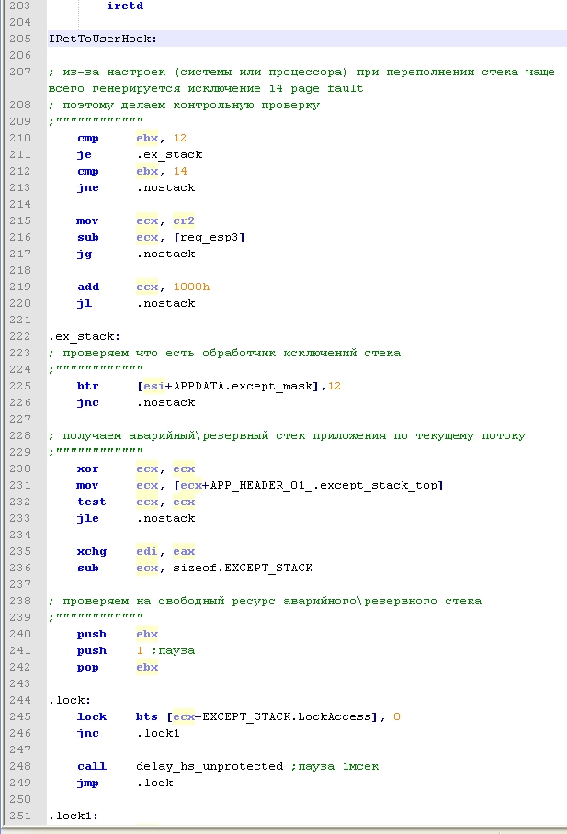This screenshot has height=834, width=567.
Task: Click sizeof.EXCEPT_STACK operand
Action: click(x=243, y=568)
